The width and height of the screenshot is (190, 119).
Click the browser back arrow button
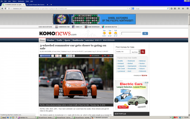2,9
